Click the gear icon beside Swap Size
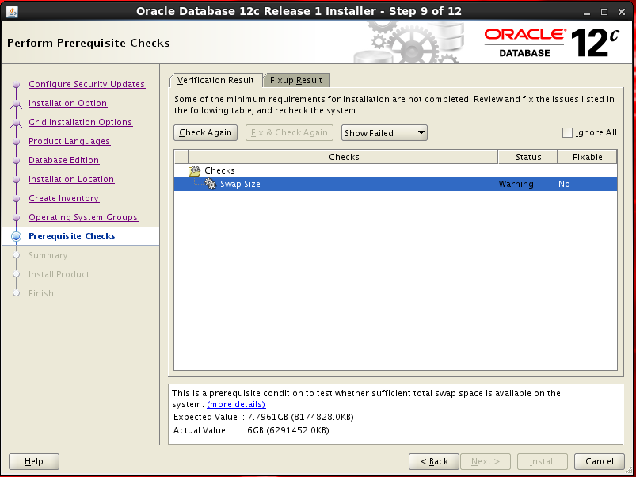 pyautogui.click(x=210, y=184)
